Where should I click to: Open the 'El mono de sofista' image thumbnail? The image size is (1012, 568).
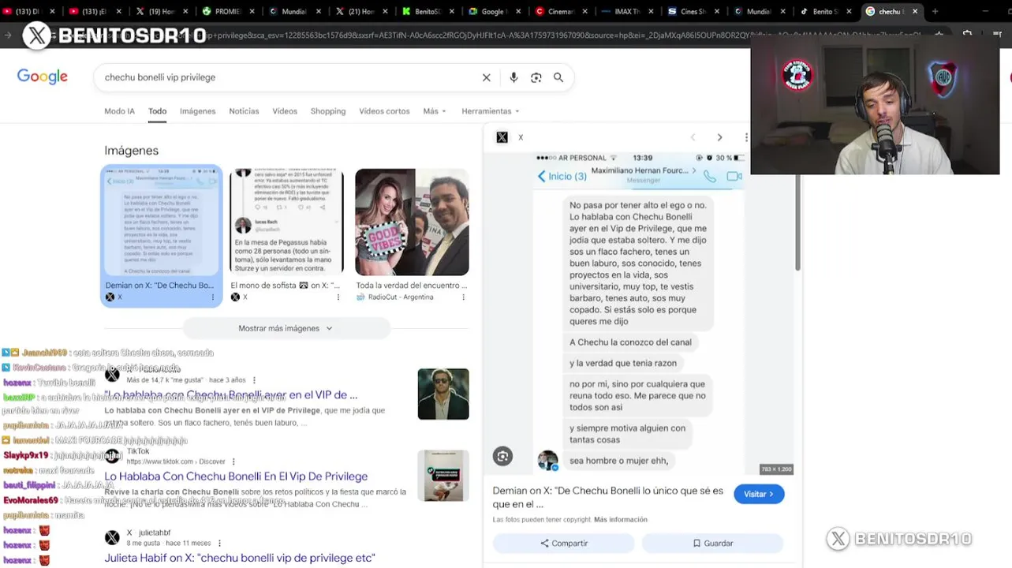tap(286, 222)
